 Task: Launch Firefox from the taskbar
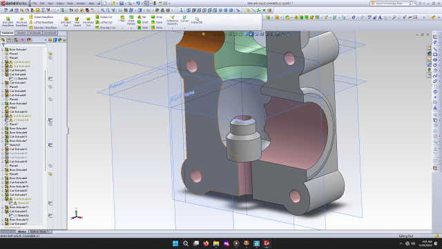[206, 243]
